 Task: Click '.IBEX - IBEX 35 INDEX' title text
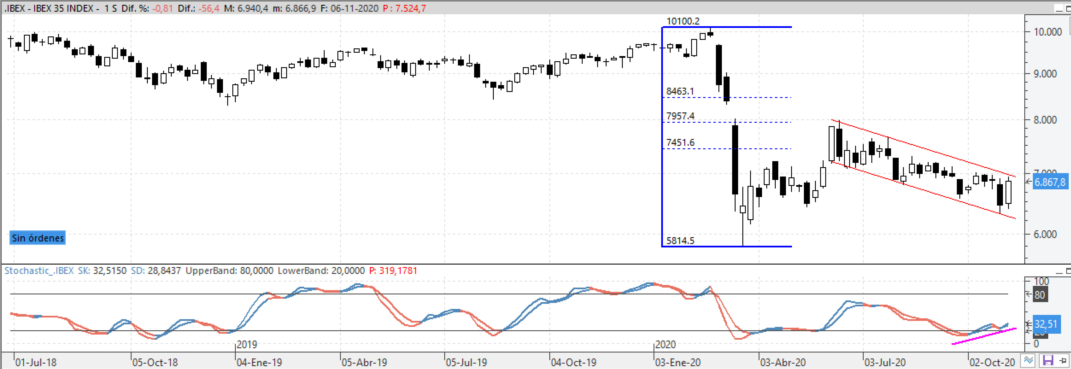49,8
